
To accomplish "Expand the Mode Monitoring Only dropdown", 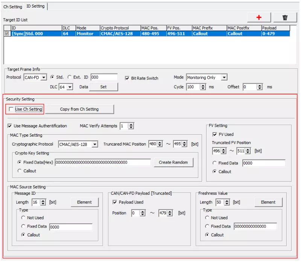I will [x=224, y=77].
